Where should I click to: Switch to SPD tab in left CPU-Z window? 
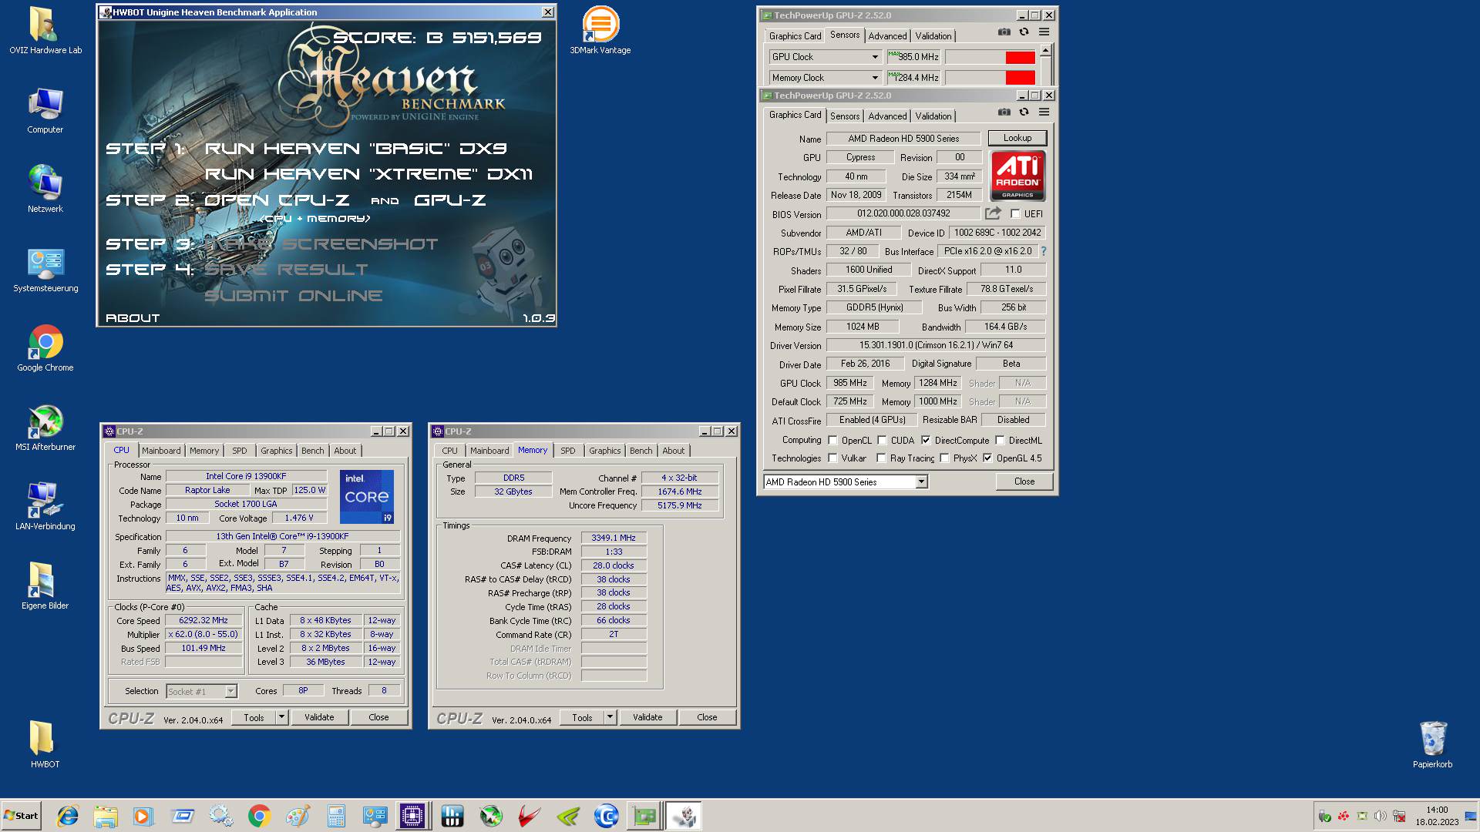coord(240,451)
